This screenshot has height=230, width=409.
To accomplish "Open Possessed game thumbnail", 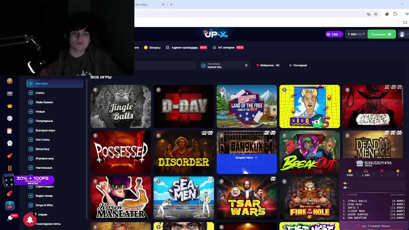I will point(120,152).
